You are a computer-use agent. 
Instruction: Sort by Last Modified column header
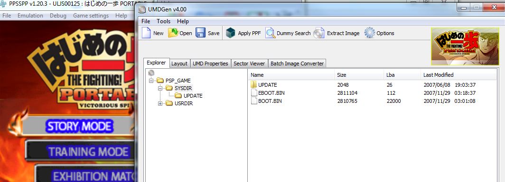point(458,75)
